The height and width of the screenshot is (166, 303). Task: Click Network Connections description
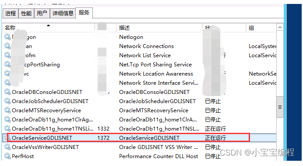pyautogui.click(x=147, y=46)
